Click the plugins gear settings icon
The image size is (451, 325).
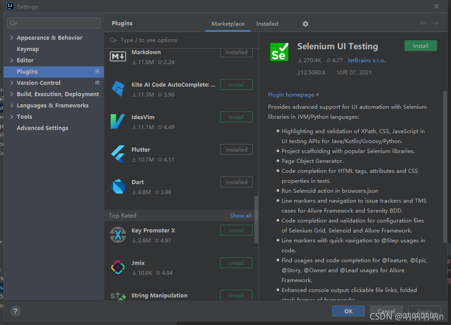coord(305,24)
